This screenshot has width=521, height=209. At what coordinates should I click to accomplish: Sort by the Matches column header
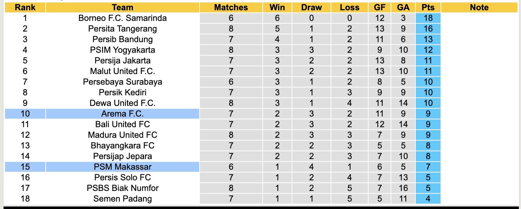click(x=231, y=7)
